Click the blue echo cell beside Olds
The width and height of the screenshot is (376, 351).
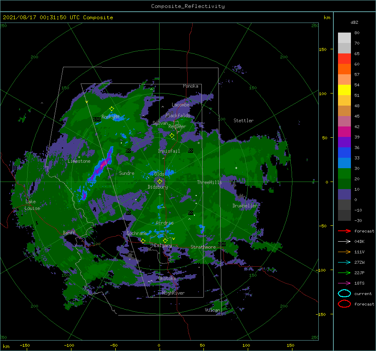coord(170,172)
